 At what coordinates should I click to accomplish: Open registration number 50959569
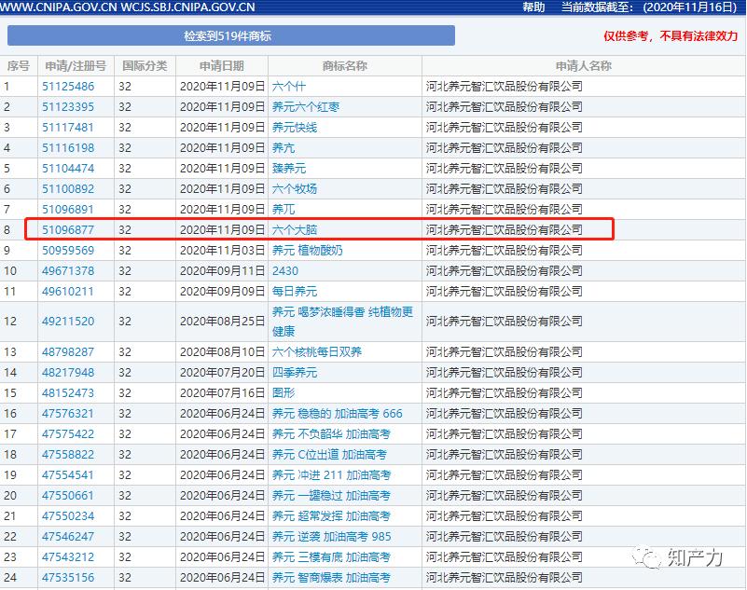(x=68, y=250)
